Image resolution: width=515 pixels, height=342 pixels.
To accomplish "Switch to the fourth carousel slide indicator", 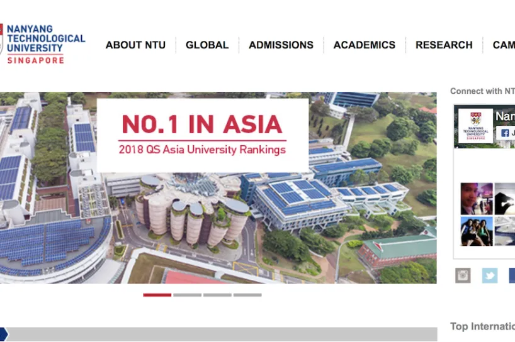I will coord(247,295).
